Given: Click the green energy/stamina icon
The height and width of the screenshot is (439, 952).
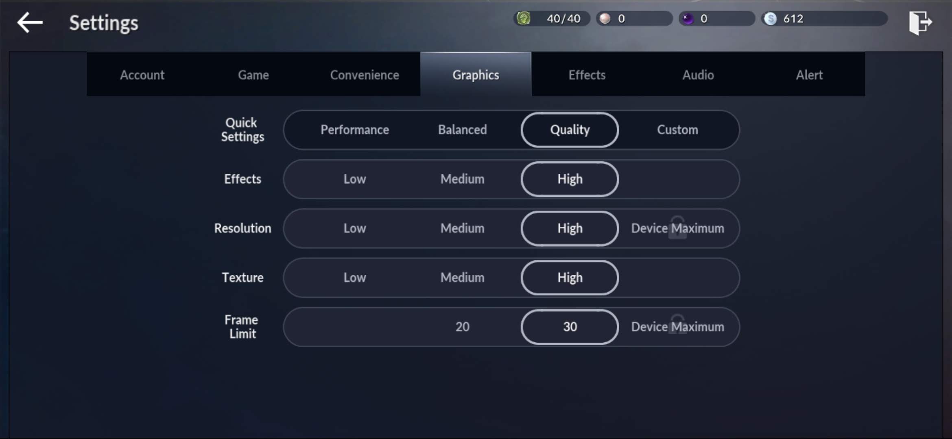Looking at the screenshot, I should click(523, 18).
